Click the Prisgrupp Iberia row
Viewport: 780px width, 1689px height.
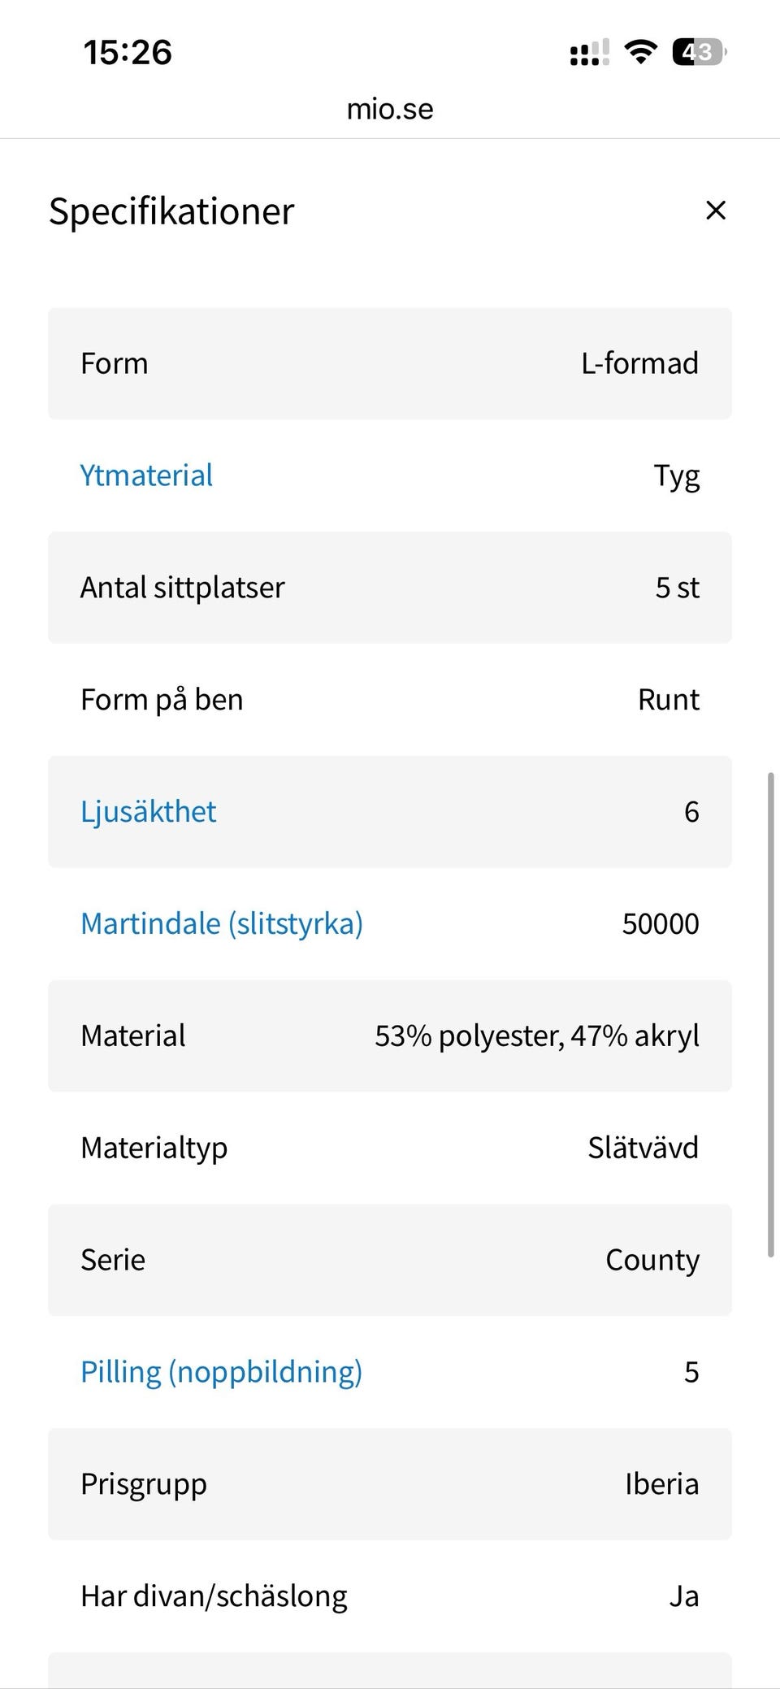(390, 1484)
